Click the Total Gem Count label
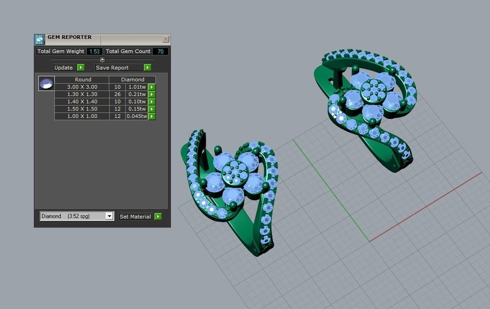Screen dimensions: 490x309 pyautogui.click(x=128, y=51)
